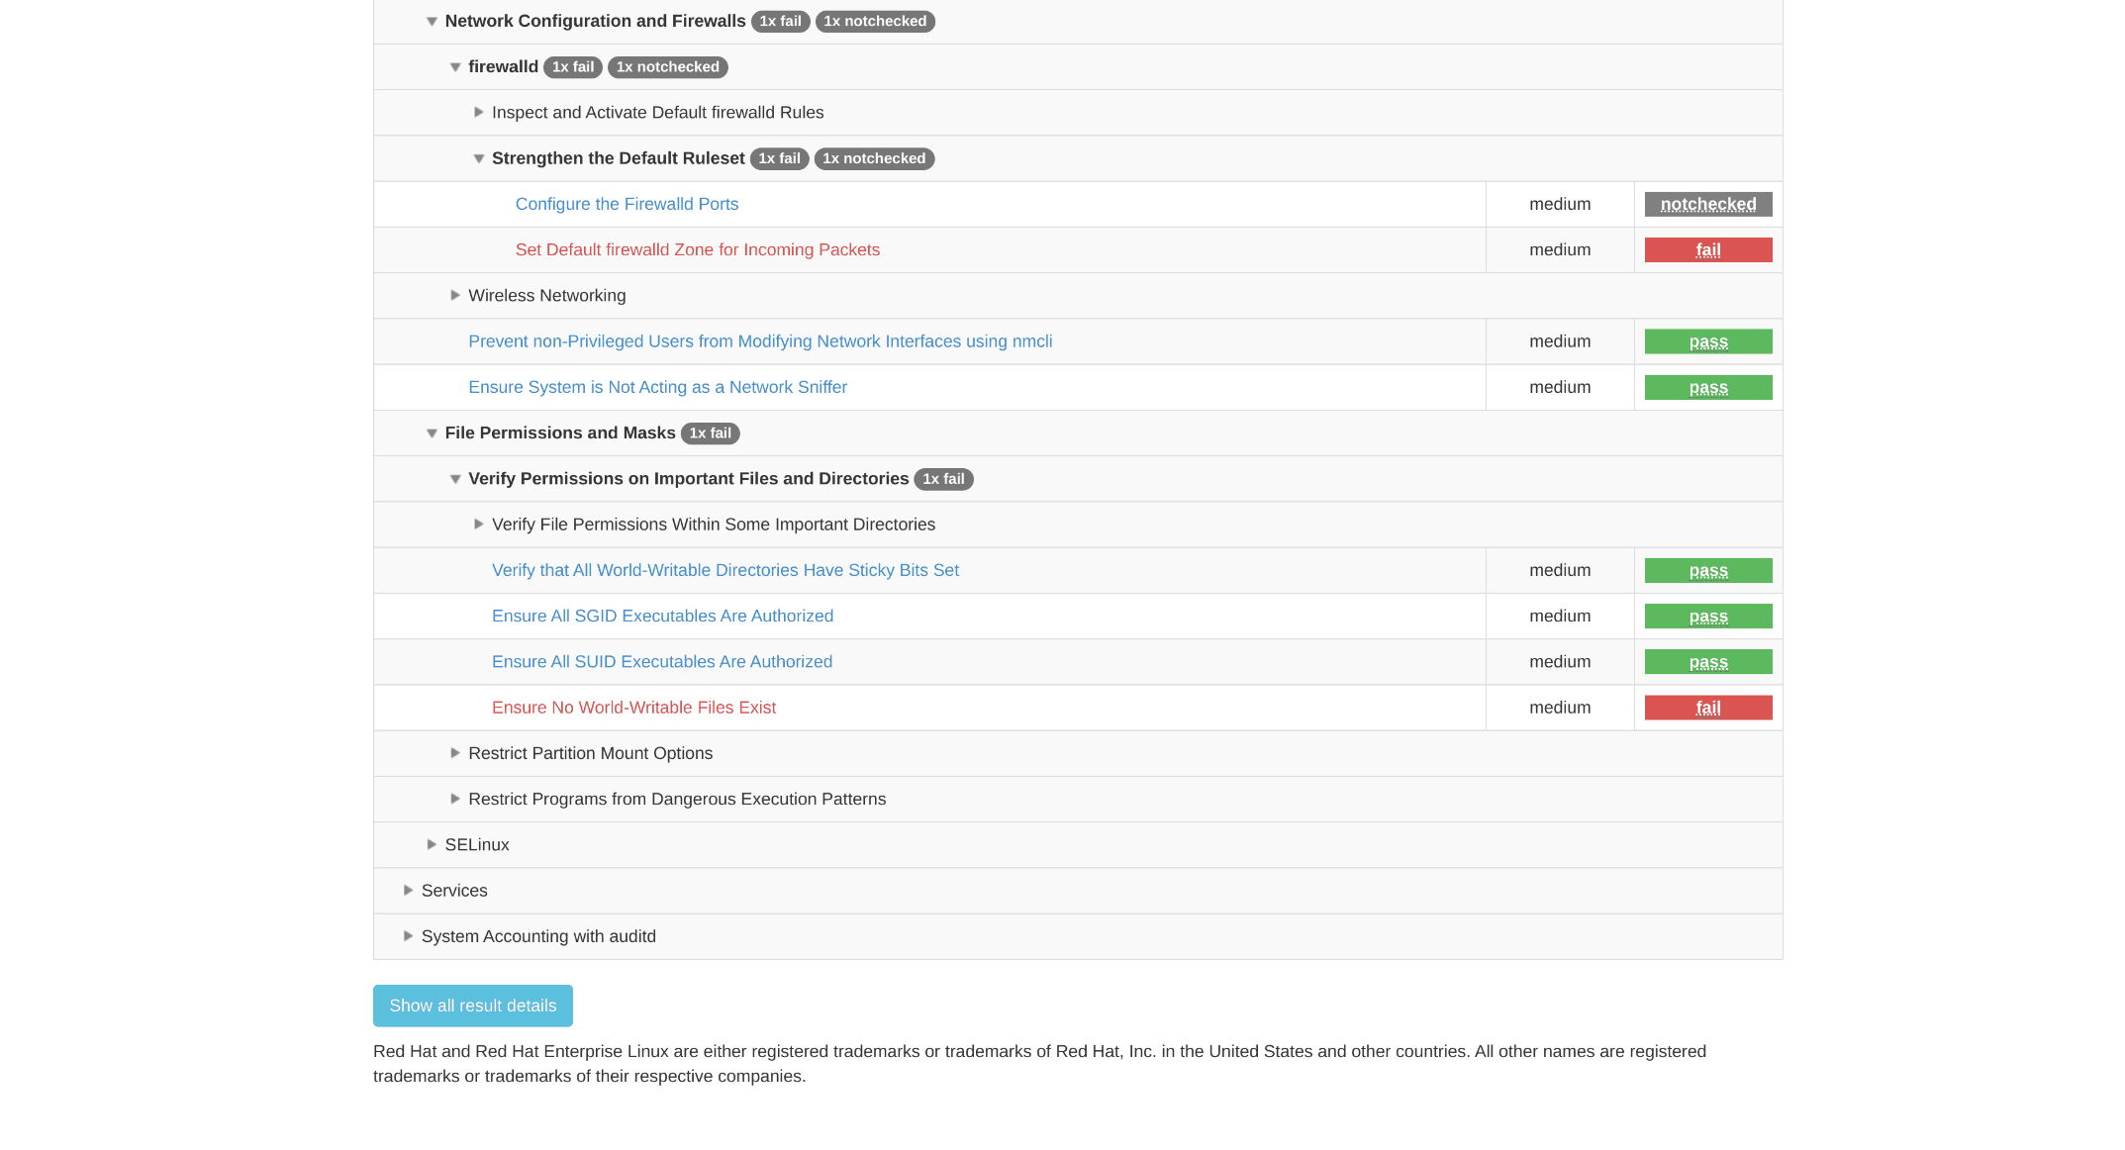The image size is (2125, 1150).
Task: Expand the SELinux group
Action: pos(432,844)
